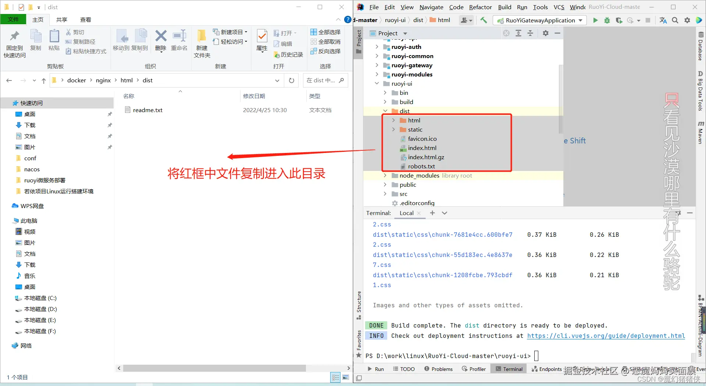Toggle the Big Data Tools window stripe
The height and width of the screenshot is (386, 706).
[700, 91]
